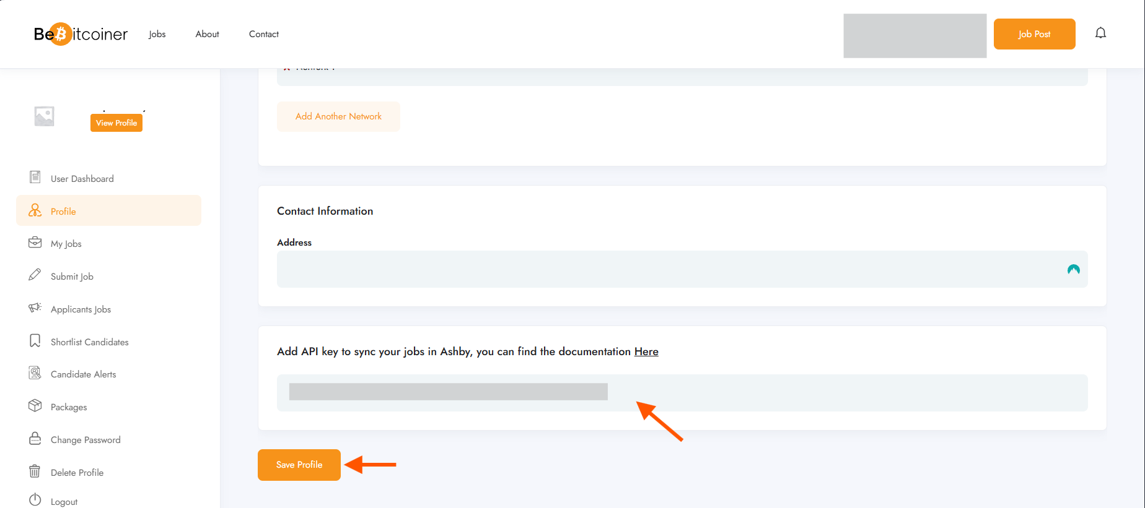The height and width of the screenshot is (508, 1145).
Task: Open the Ashby documentation Here link
Action: (646, 351)
